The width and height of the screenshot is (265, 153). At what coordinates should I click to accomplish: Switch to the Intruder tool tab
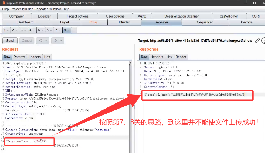124,22
